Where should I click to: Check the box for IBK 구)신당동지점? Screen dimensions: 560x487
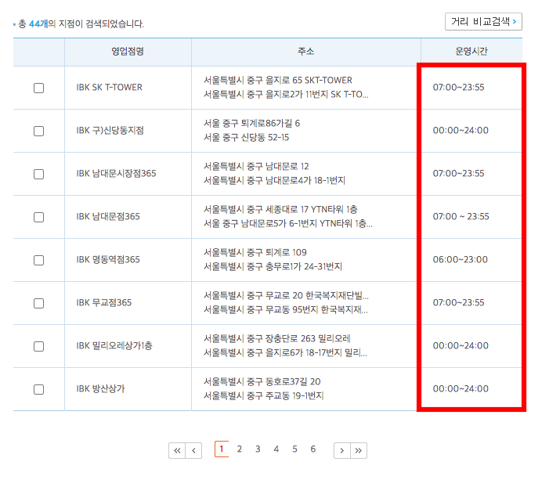[38, 131]
